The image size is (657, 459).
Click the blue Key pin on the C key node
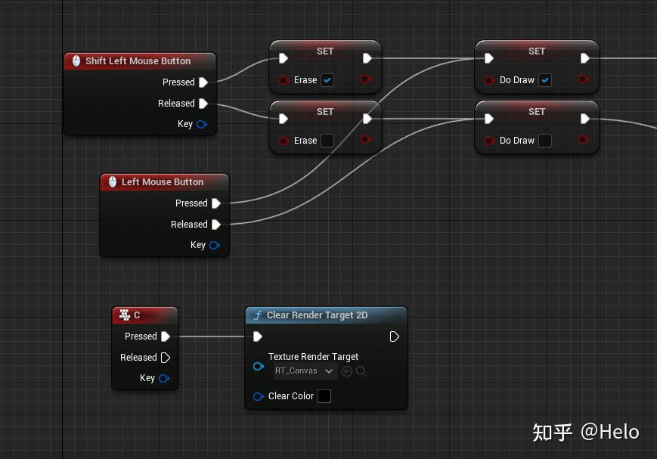[x=164, y=378]
